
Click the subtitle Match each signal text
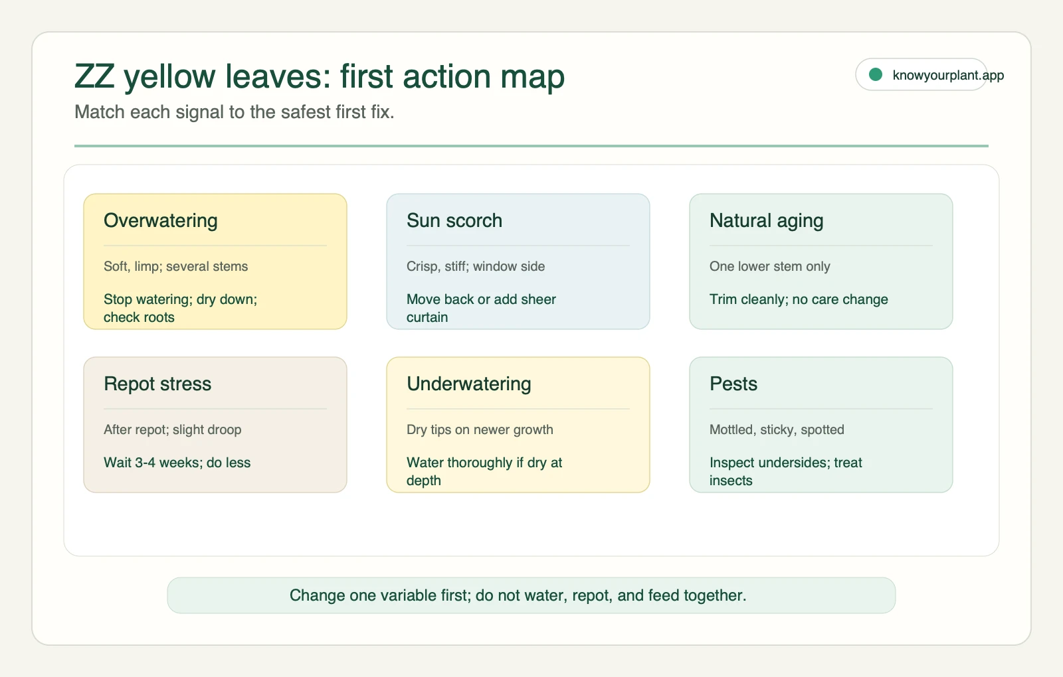[x=235, y=112]
